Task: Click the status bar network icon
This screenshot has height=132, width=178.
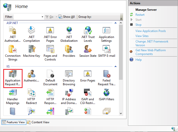Action: point(173,129)
